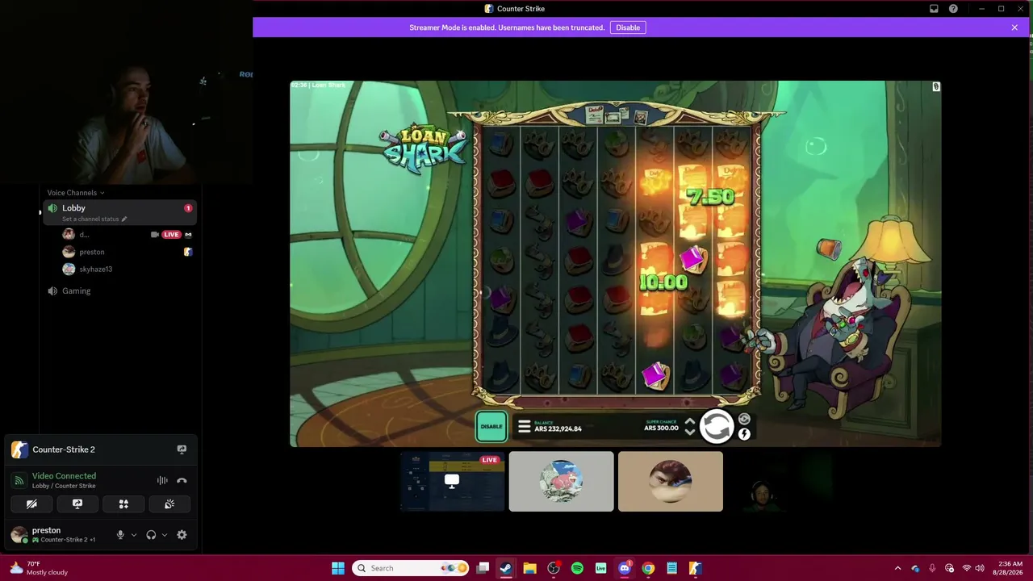Deafen the headphones
Screen dimensions: 1033x581
[151, 535]
